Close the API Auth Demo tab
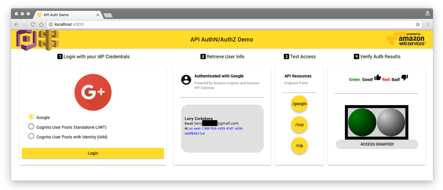Viewport: 443px width, 190px height. coord(98,15)
